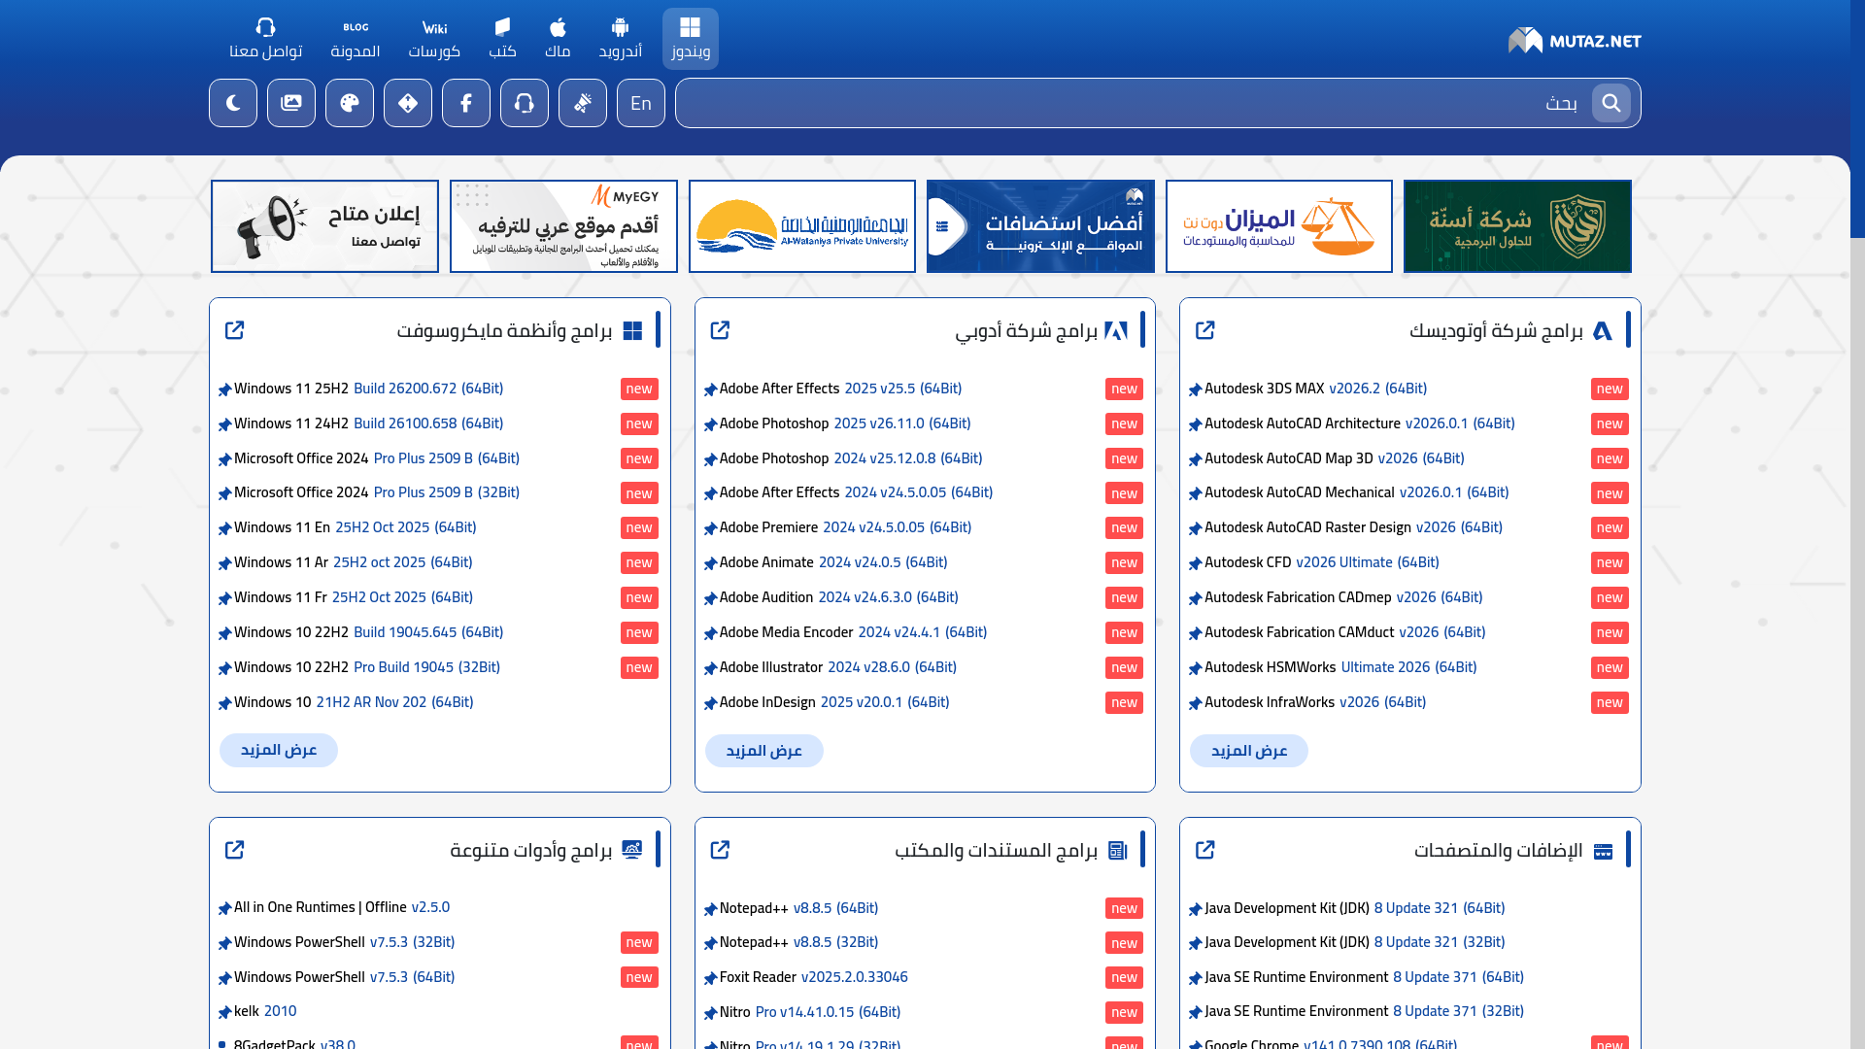Screen dimensions: 1865x1049
Task: Open the color palette theme picker
Action: click(x=350, y=103)
